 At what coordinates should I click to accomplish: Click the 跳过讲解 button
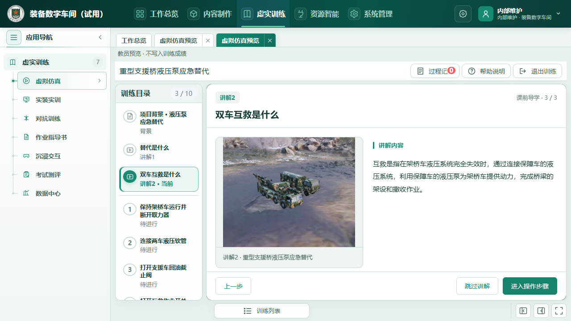click(477, 286)
